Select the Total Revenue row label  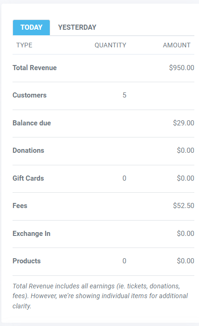coord(34,68)
